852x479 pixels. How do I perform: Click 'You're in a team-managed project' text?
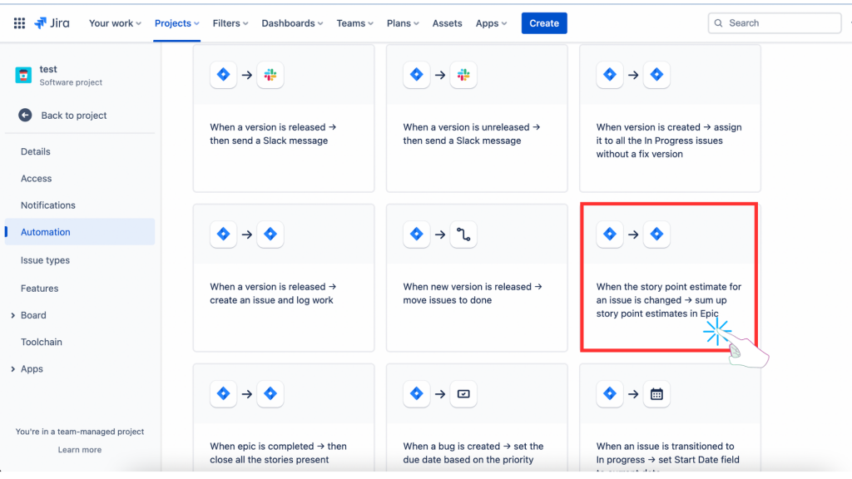point(80,432)
